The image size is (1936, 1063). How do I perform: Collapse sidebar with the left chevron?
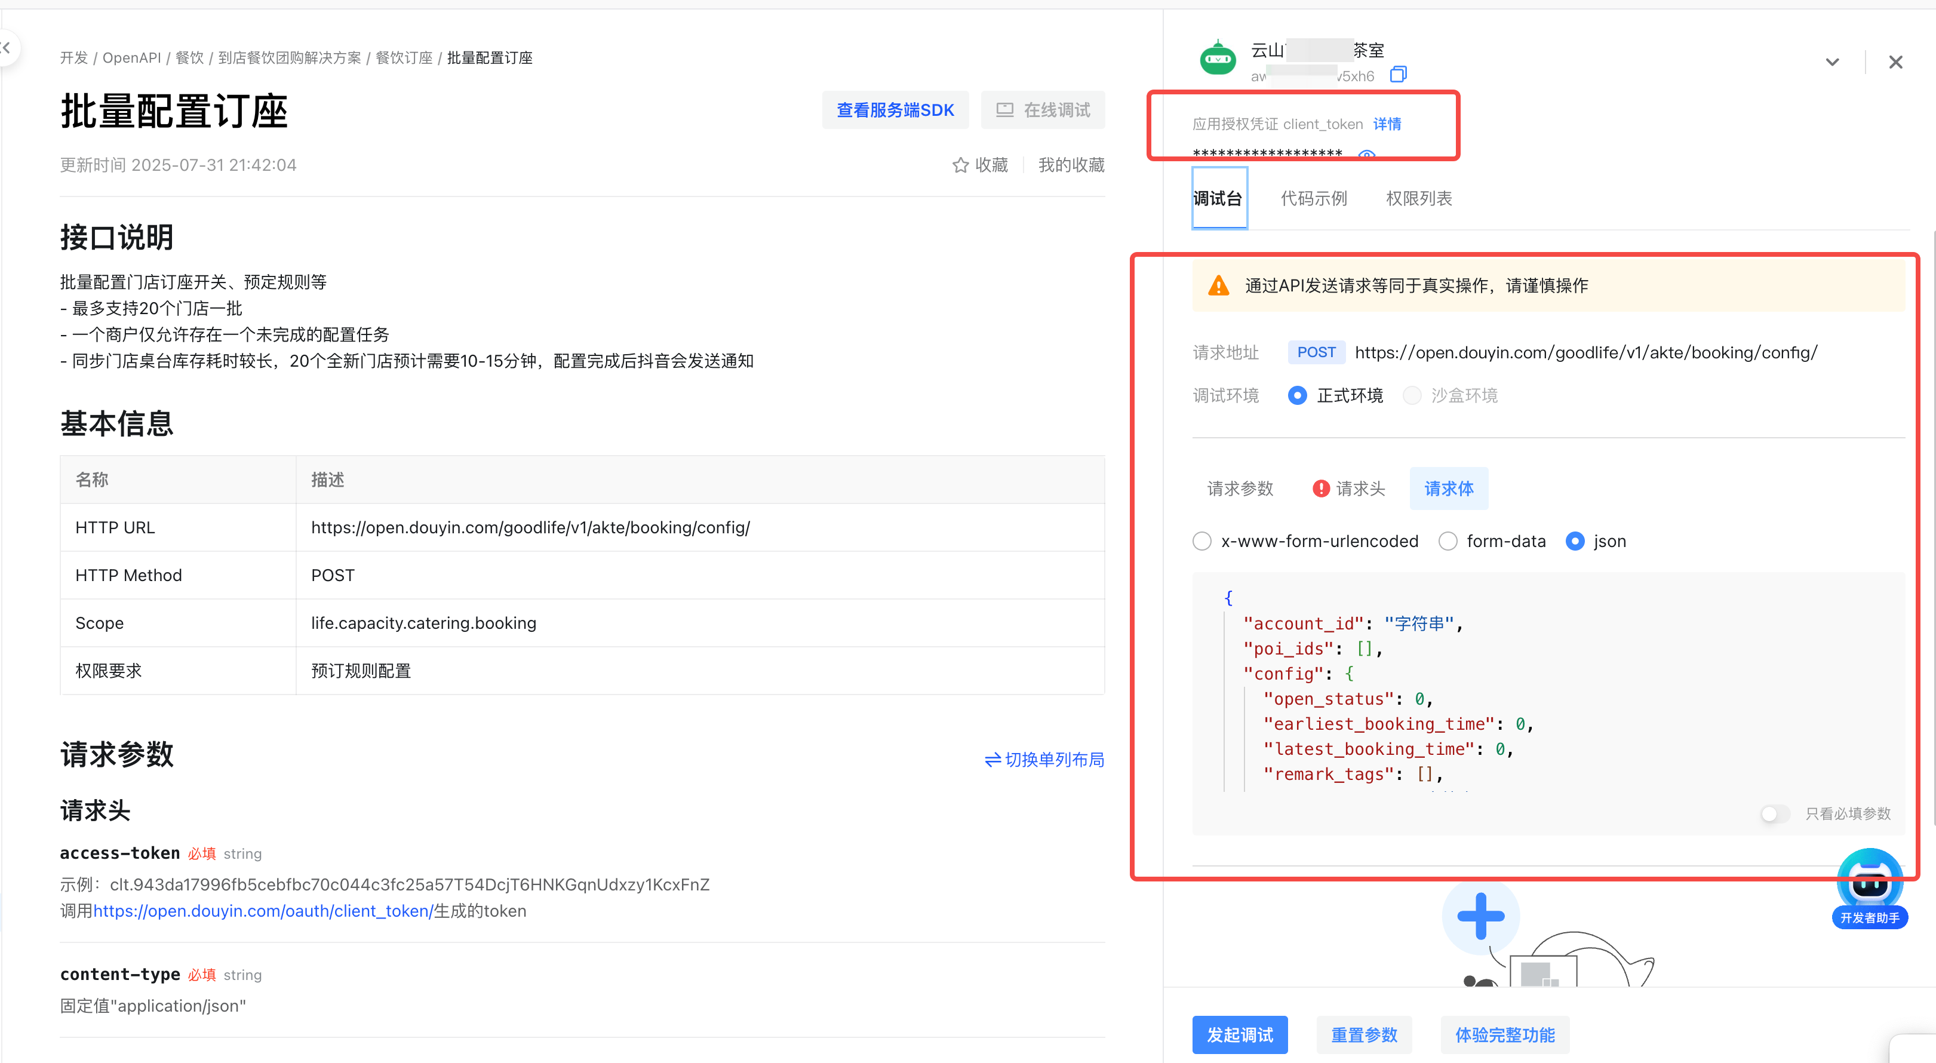[x=6, y=48]
